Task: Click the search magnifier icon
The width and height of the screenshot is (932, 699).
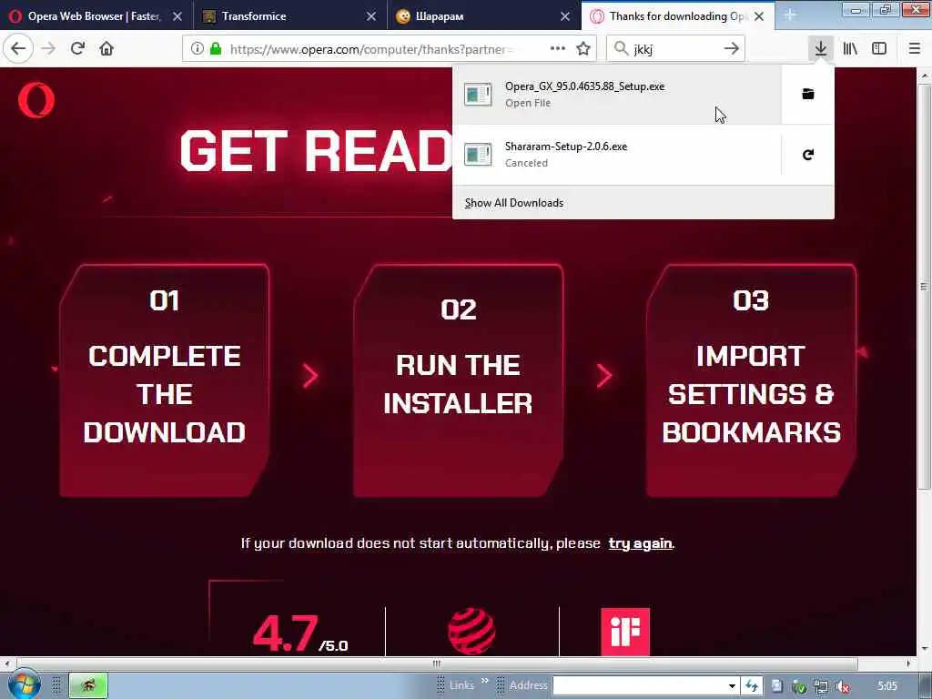Action: tap(621, 49)
